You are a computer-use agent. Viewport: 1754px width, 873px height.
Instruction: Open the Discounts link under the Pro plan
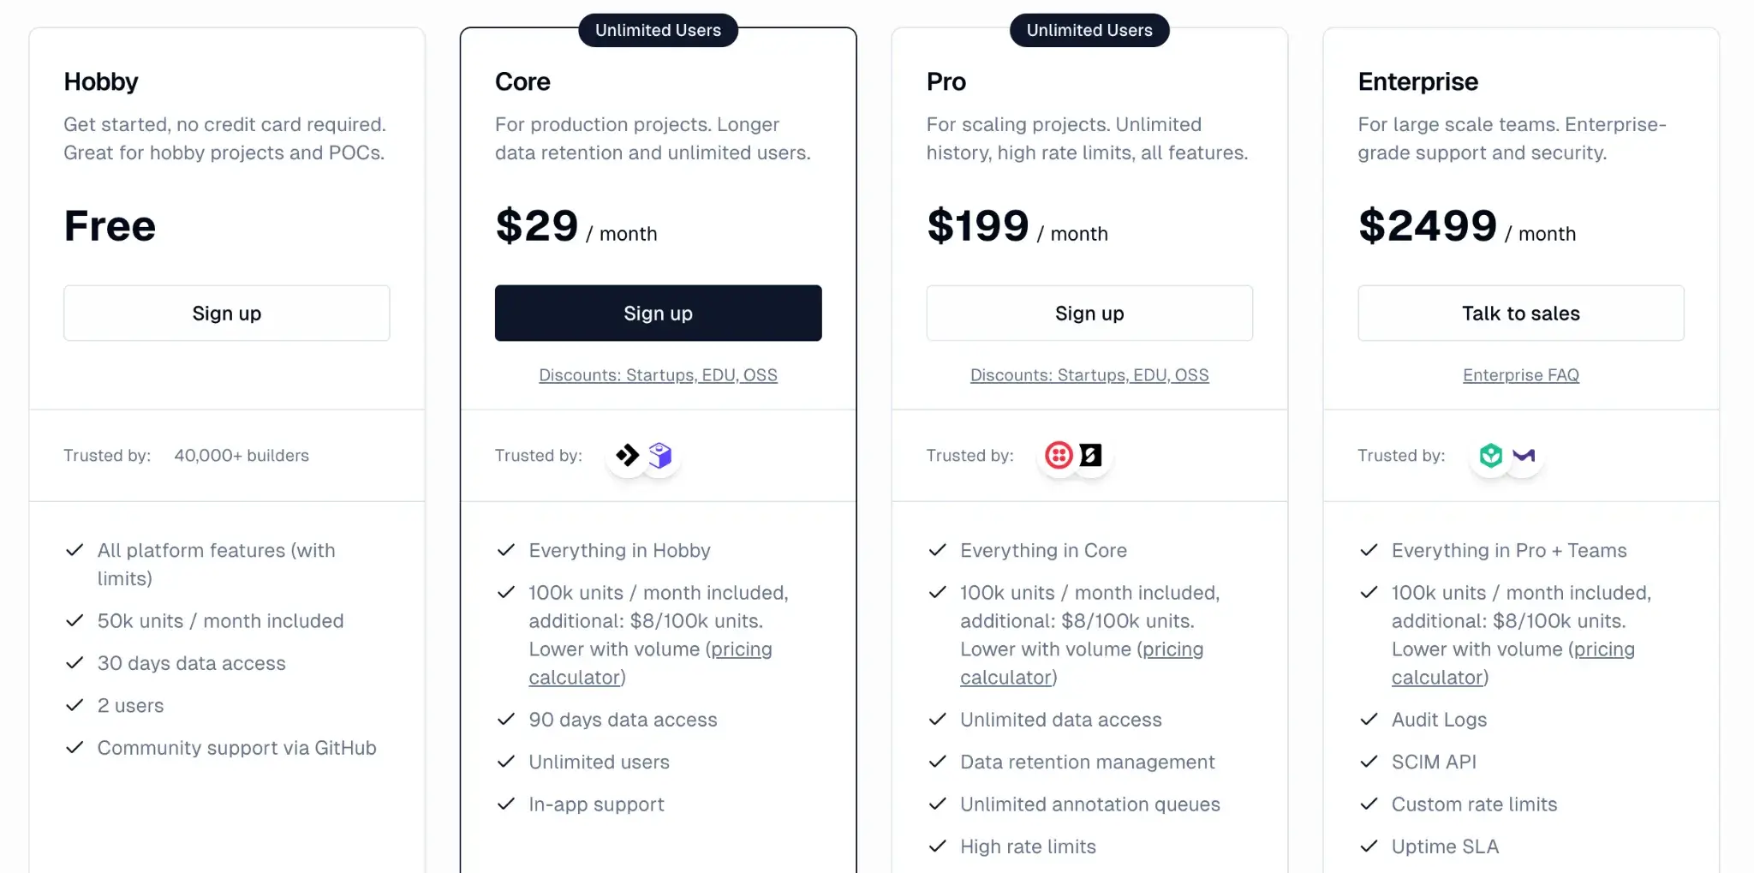click(1089, 375)
